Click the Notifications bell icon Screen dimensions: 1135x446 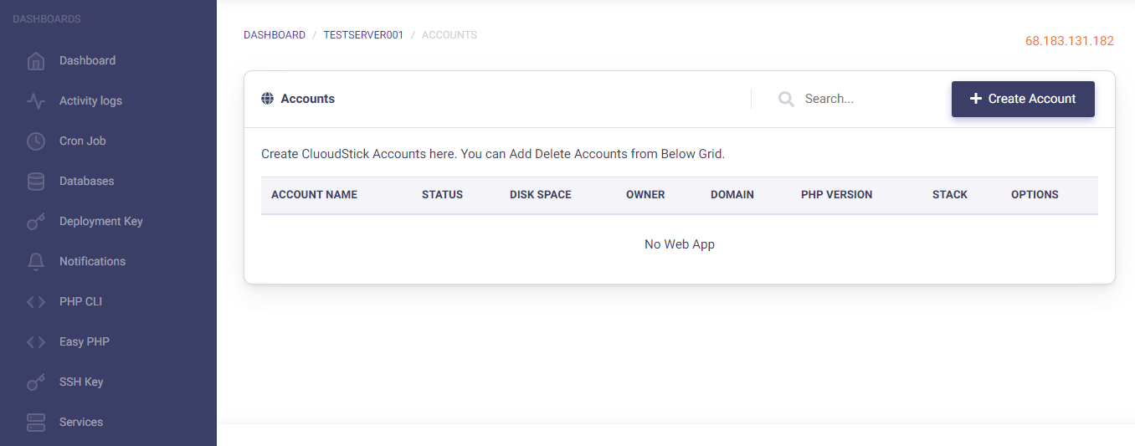[x=36, y=262]
